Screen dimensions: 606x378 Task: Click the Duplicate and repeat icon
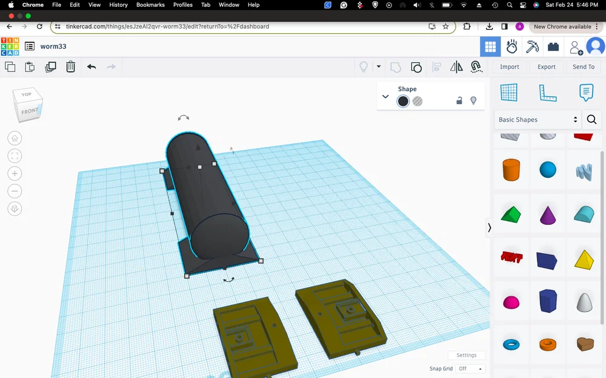(50, 67)
